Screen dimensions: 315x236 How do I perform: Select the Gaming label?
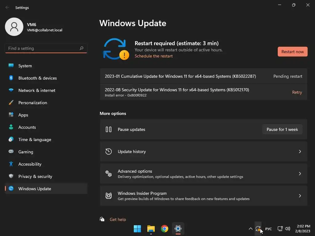[x=26, y=152]
